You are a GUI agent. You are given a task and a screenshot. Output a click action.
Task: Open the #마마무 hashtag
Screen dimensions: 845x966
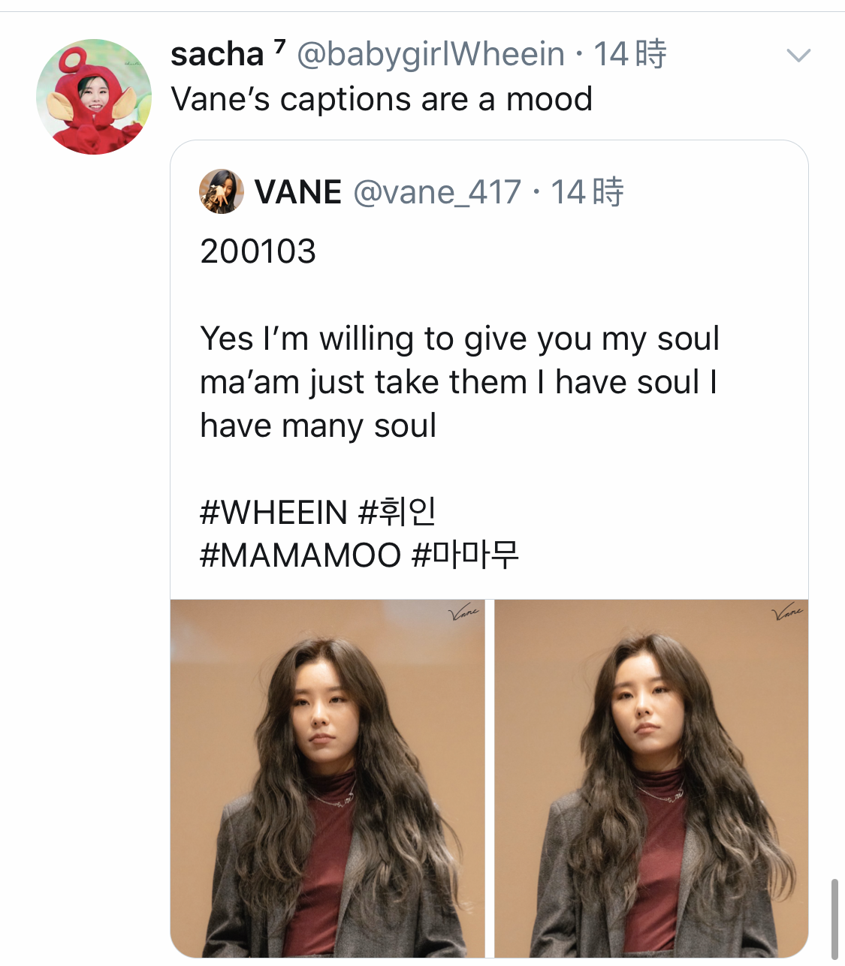click(x=466, y=556)
